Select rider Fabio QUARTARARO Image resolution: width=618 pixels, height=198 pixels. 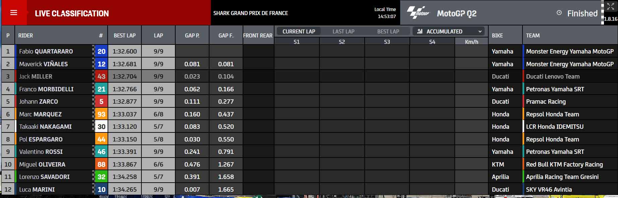pyautogui.click(x=46, y=51)
